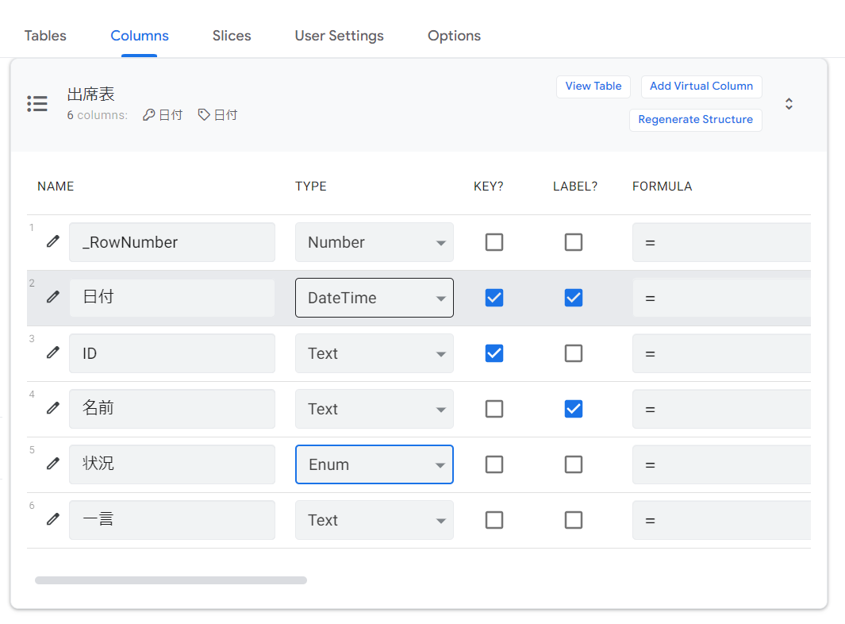The height and width of the screenshot is (624, 845).
Task: Open the ID column editor pencil
Action: point(53,352)
